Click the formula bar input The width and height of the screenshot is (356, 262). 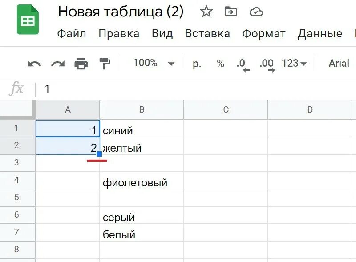tap(196, 89)
